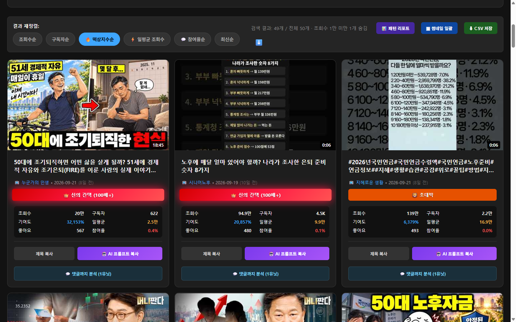516x322 pixels.
Task: Open the 패턴 리포트 report
Action: (x=395, y=28)
